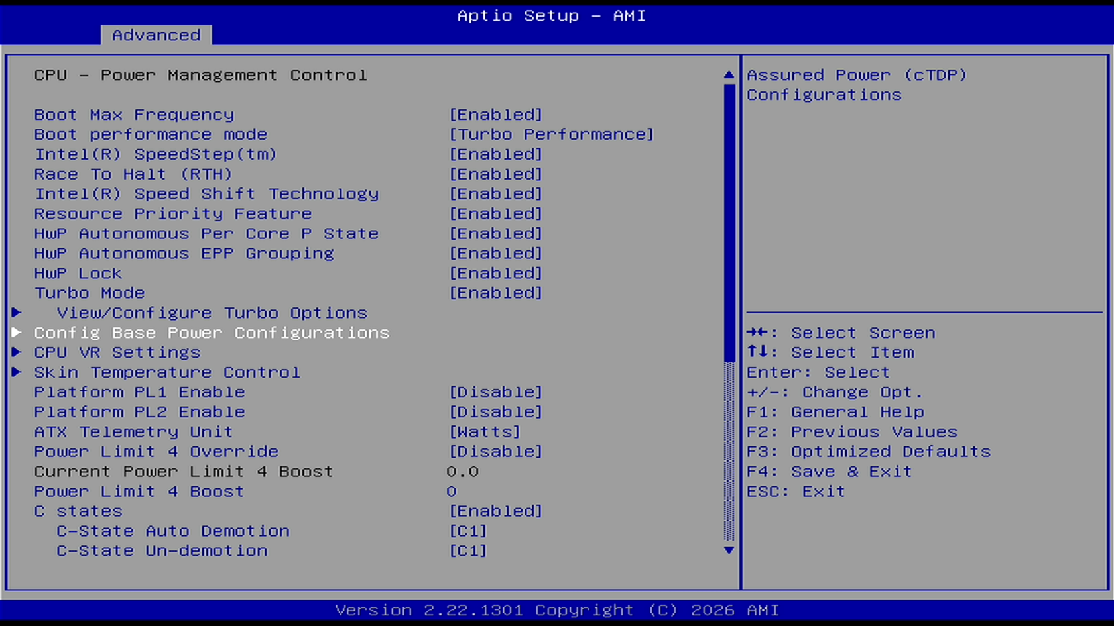Select Intel(R) SpeedStep(tm) setting

tap(156, 154)
